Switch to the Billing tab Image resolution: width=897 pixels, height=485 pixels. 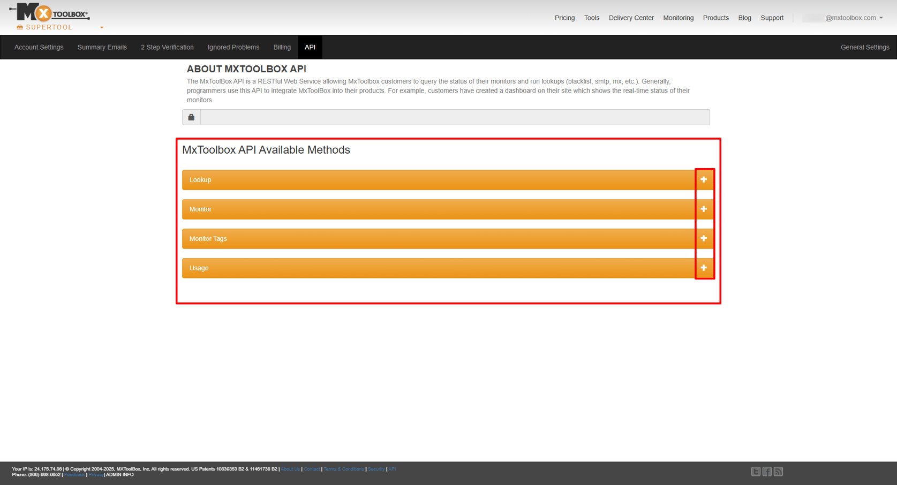point(282,47)
